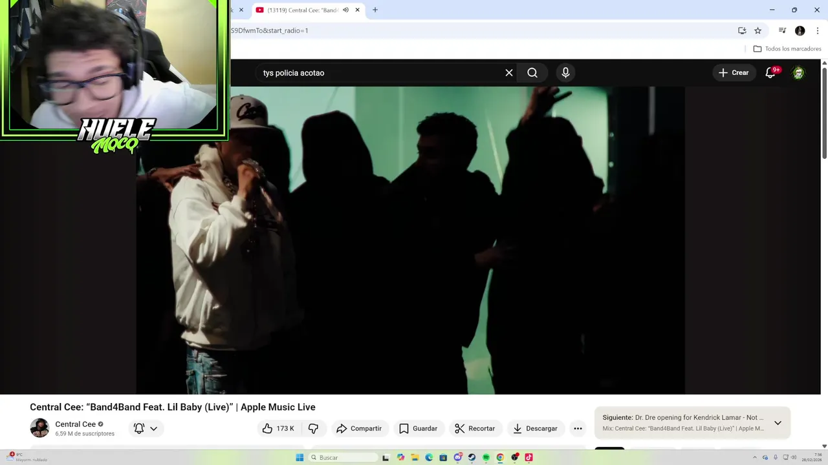The image size is (828, 465).
Task: Click the tray microphone icon
Action: (776, 457)
